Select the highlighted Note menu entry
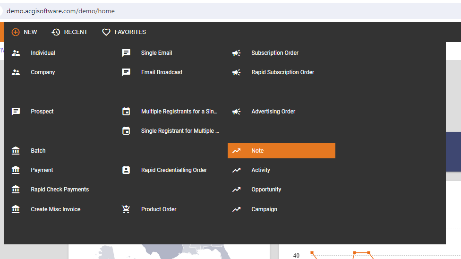The height and width of the screenshot is (259, 461). point(282,151)
